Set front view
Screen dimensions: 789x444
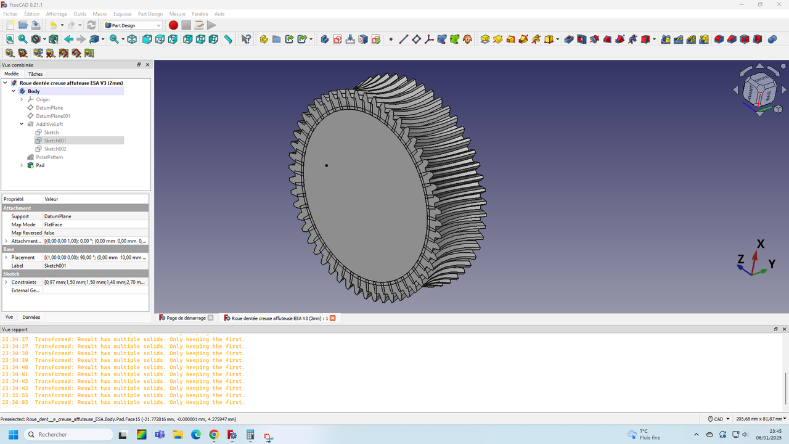pyautogui.click(x=147, y=39)
